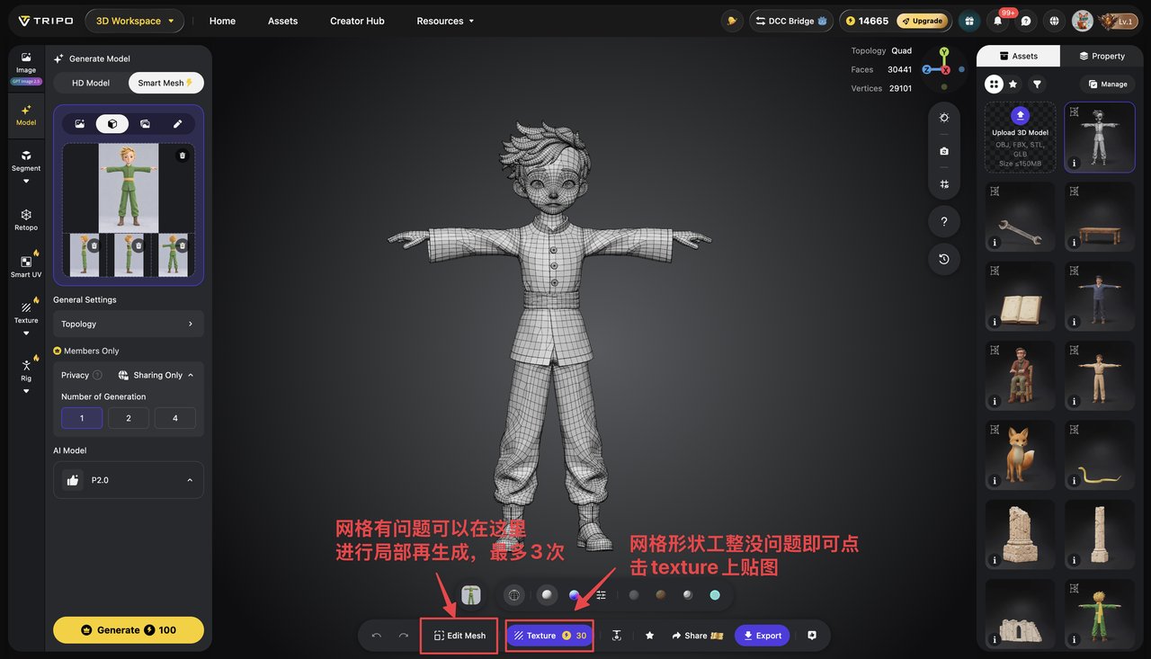Image resolution: width=1151 pixels, height=659 pixels.
Task: Open the 3D Workspace dropdown
Action: click(135, 21)
